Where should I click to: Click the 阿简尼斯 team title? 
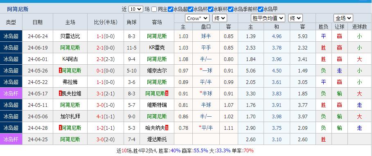pos(18,9)
